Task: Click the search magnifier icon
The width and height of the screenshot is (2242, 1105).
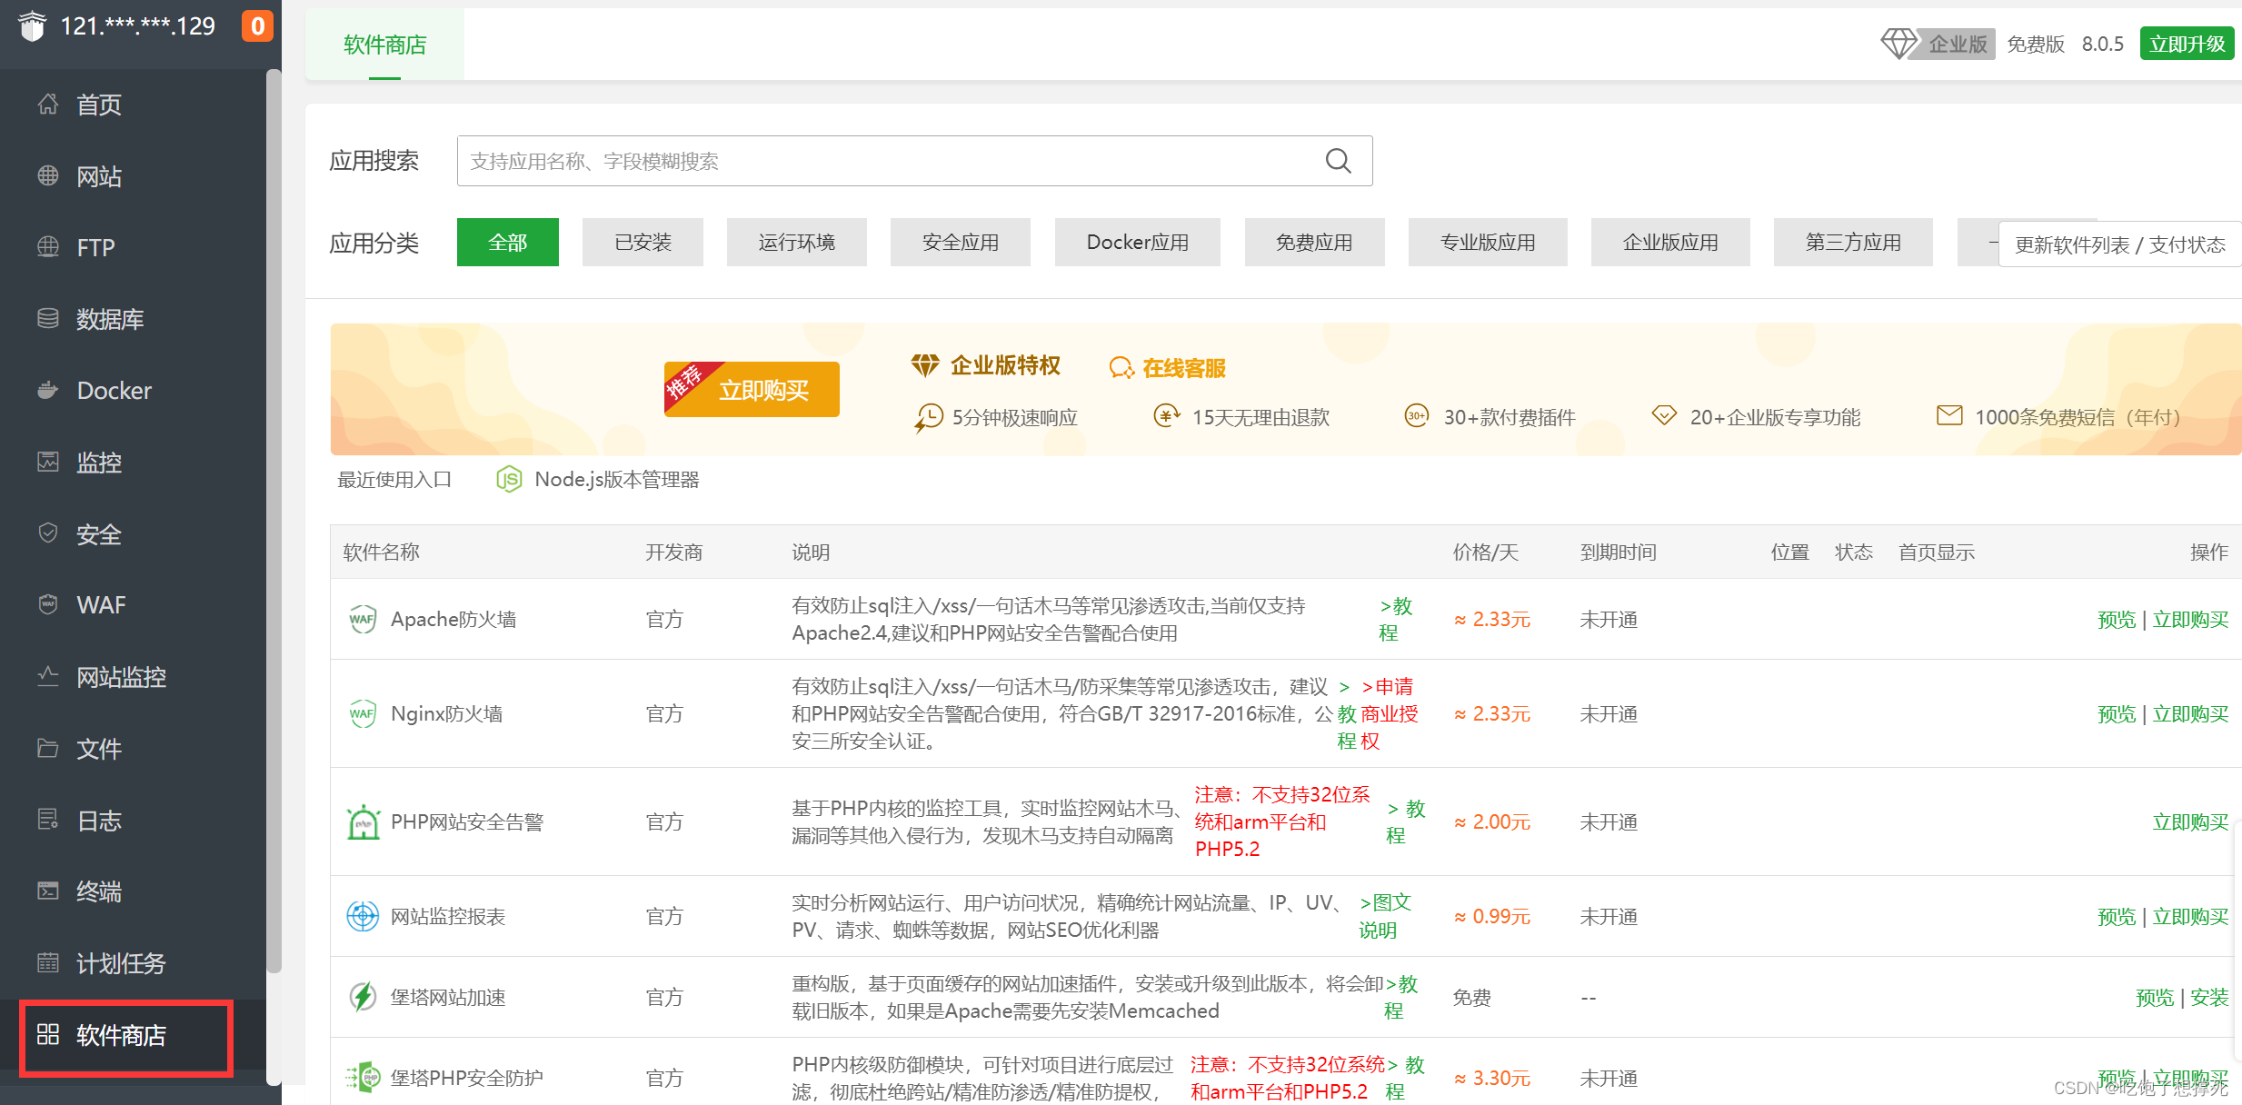Action: 1338,161
